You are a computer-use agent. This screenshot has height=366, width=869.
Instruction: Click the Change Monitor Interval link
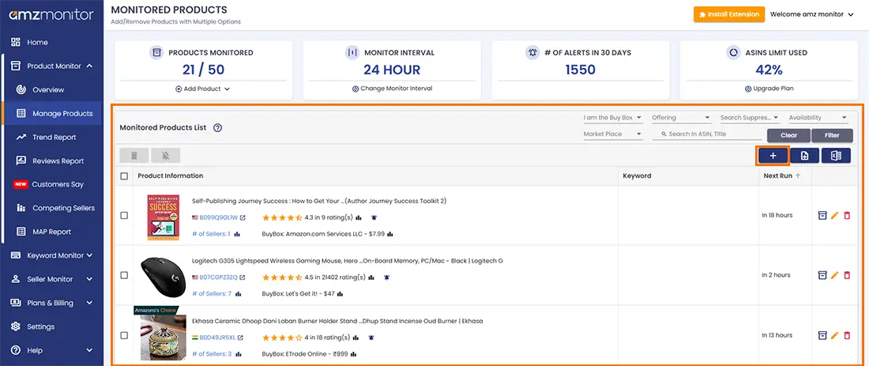[392, 89]
